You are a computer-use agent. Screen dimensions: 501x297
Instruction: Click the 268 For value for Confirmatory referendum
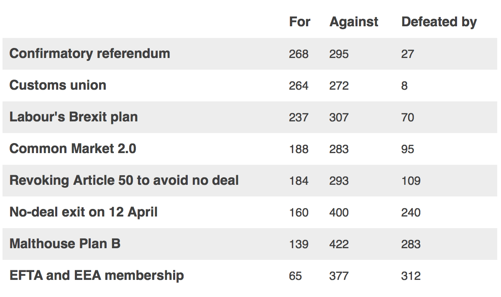(299, 54)
